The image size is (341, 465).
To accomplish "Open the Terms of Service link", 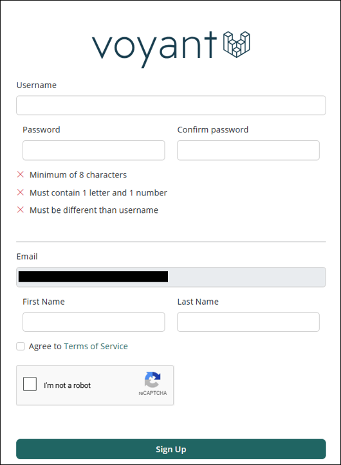I will click(96, 346).
